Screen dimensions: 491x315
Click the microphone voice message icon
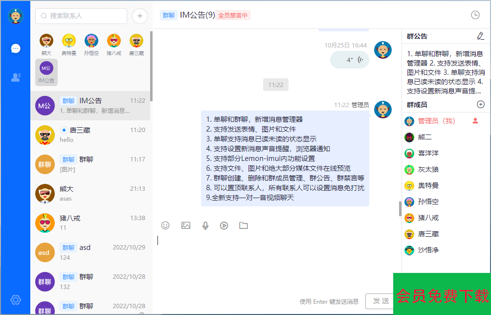point(205,225)
